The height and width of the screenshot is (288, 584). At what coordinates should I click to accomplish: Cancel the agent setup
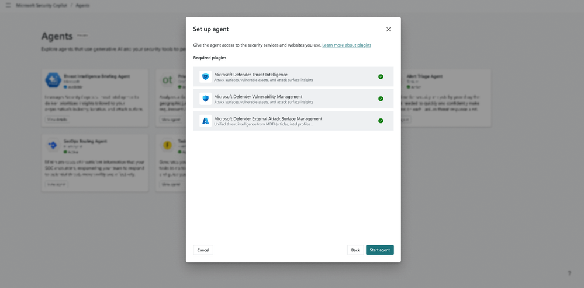pyautogui.click(x=203, y=250)
